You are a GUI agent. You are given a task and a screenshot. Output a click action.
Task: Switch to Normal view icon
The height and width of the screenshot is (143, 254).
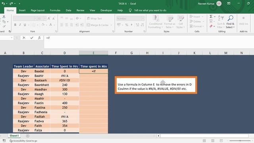coord(204,141)
